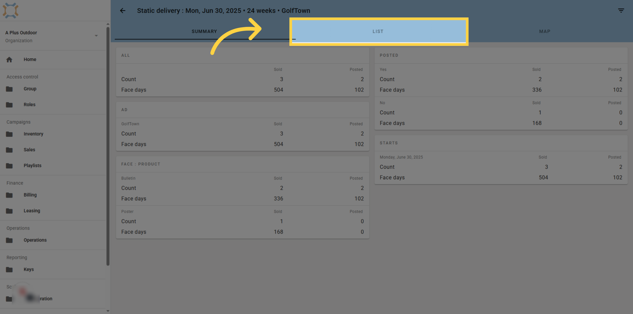Open the filter icon in header
The width and height of the screenshot is (633, 314).
pyautogui.click(x=621, y=11)
